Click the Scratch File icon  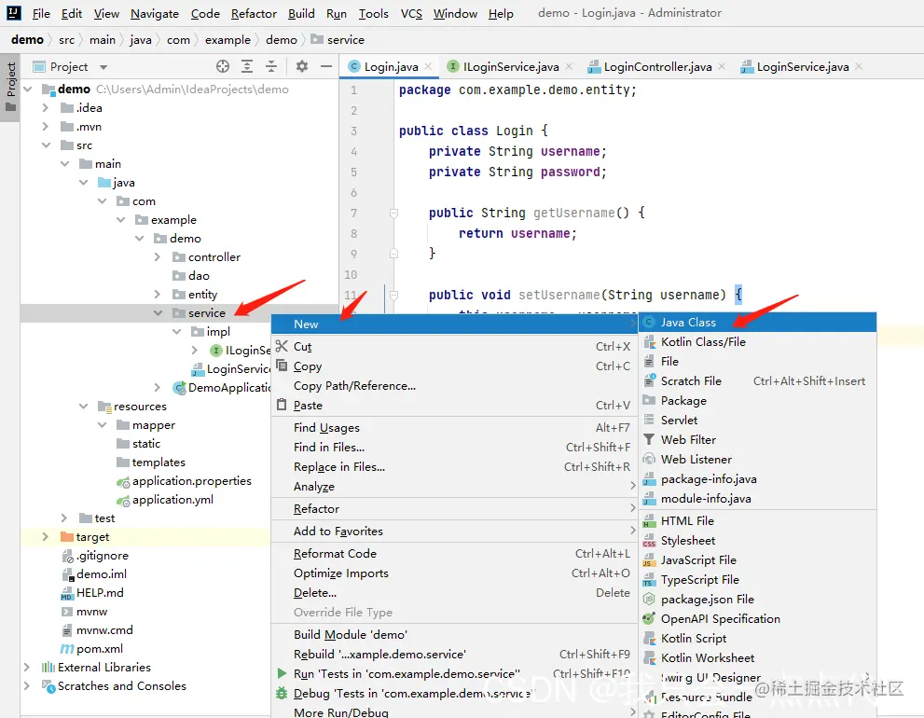649,380
